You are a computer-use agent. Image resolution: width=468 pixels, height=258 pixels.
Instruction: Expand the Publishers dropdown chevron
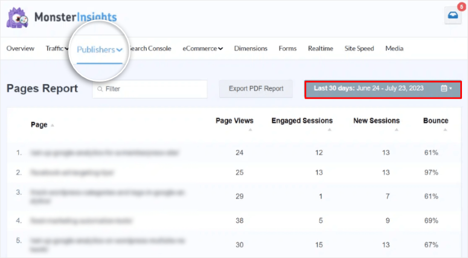pyautogui.click(x=120, y=50)
